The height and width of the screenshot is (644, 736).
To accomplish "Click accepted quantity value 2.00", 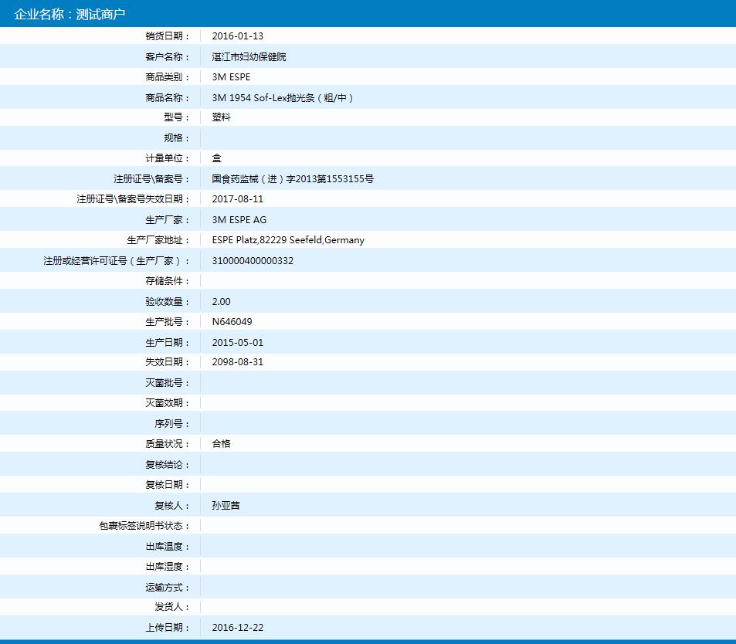I will click(221, 302).
